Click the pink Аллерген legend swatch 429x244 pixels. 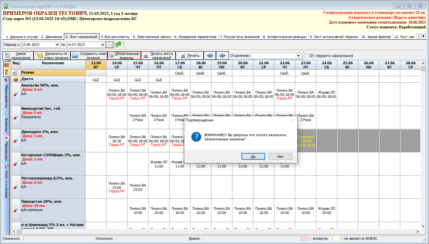point(304,238)
